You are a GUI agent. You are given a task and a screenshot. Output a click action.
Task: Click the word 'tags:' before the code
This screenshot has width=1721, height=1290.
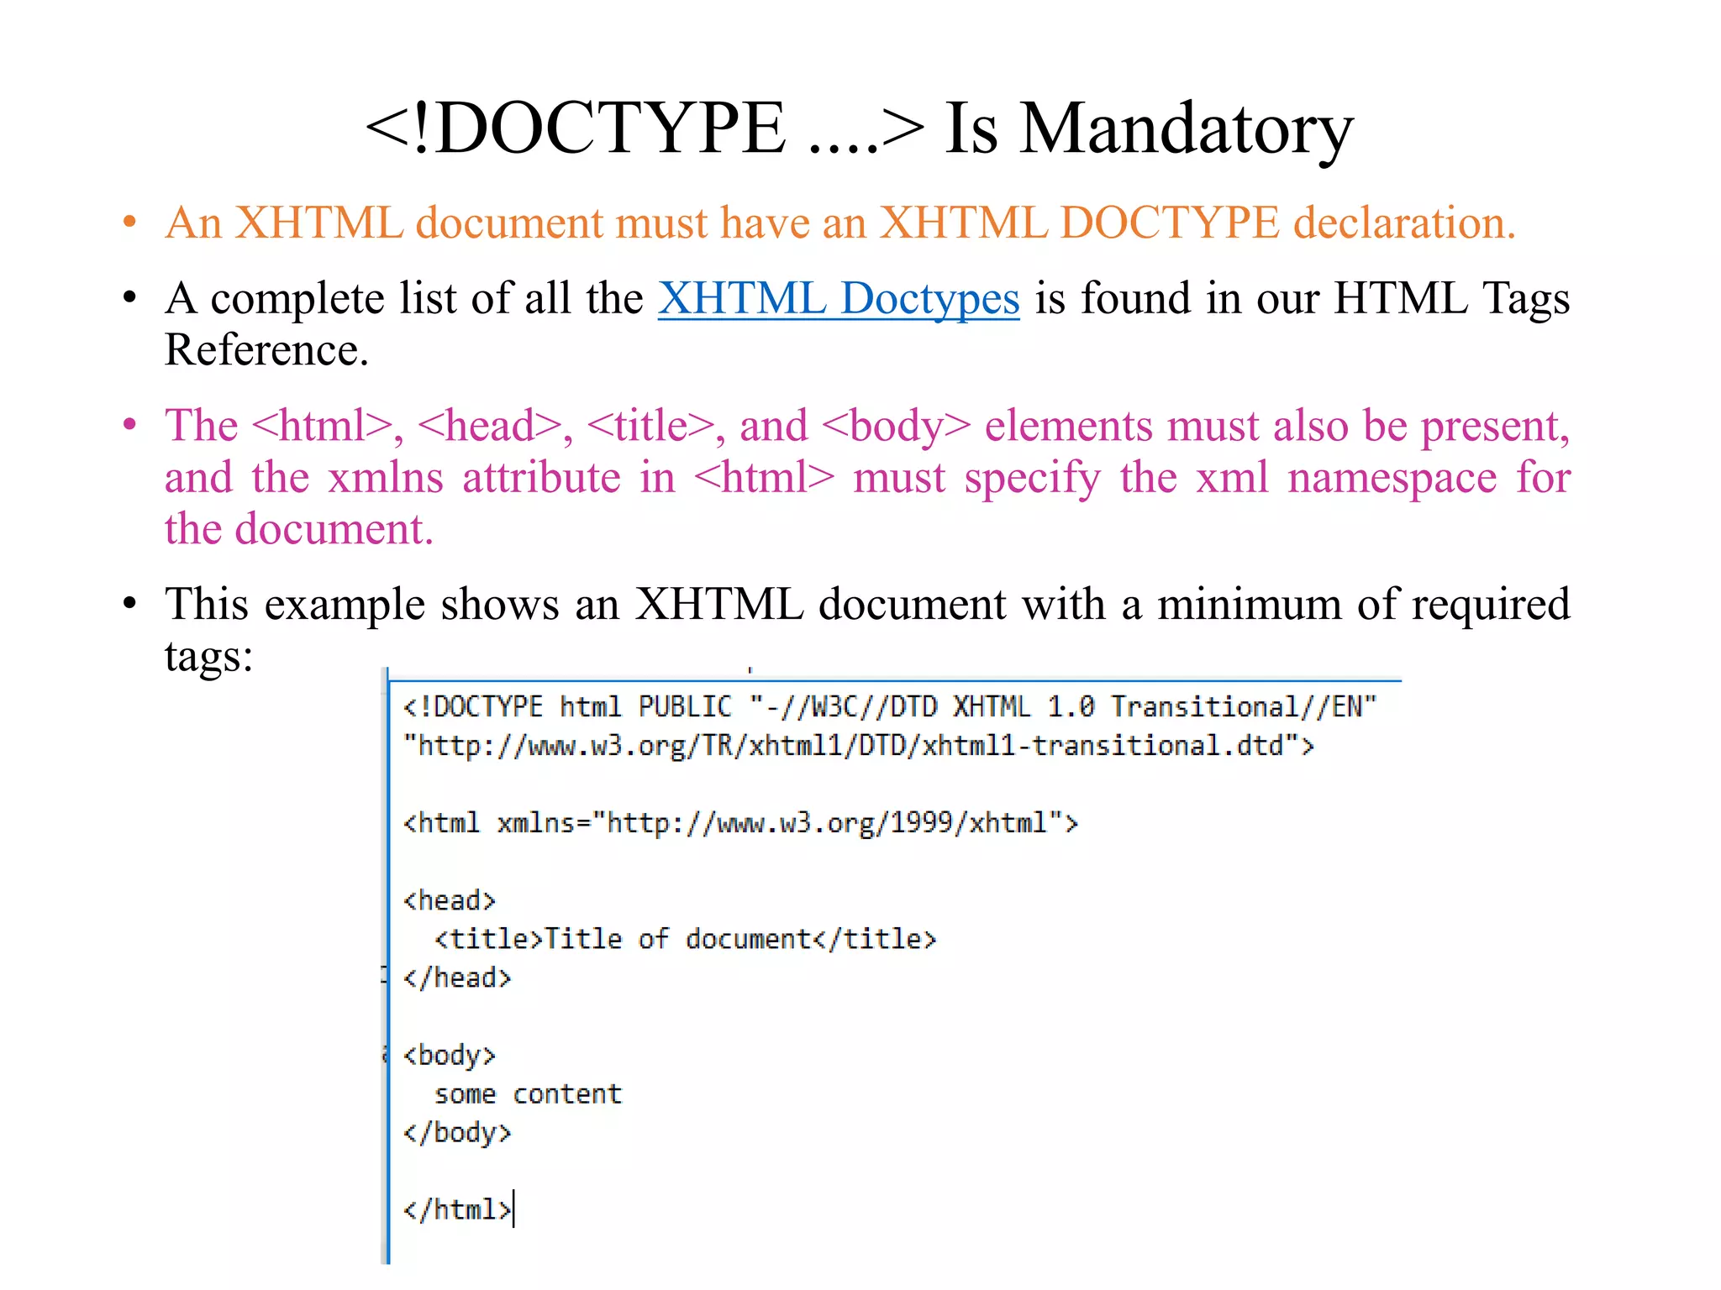[208, 656]
